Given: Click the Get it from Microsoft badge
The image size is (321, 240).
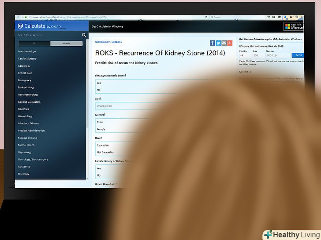Looking at the screenshot, I should (x=294, y=26).
